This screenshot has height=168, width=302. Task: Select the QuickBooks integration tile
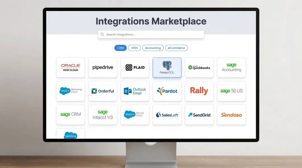pyautogui.click(x=199, y=67)
